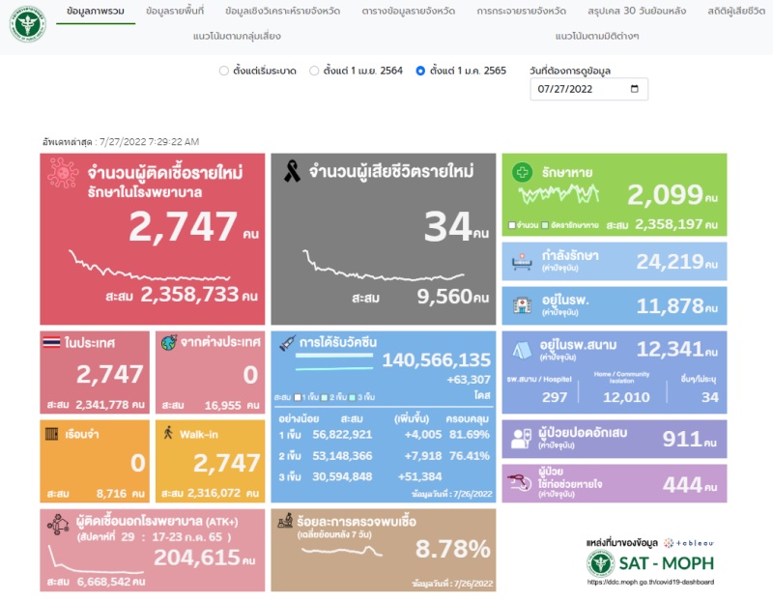
Task: Click the syringe vaccination icon
Action: 284,342
